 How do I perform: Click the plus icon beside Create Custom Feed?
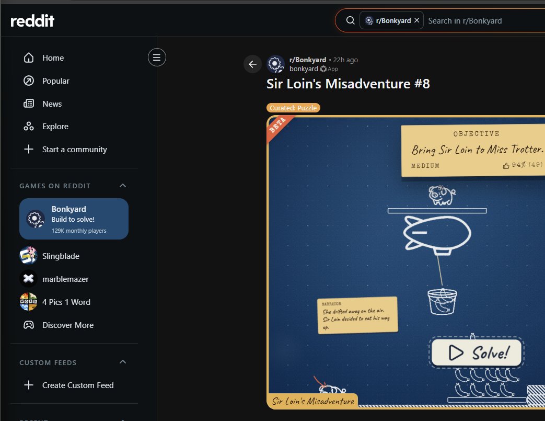tap(29, 385)
